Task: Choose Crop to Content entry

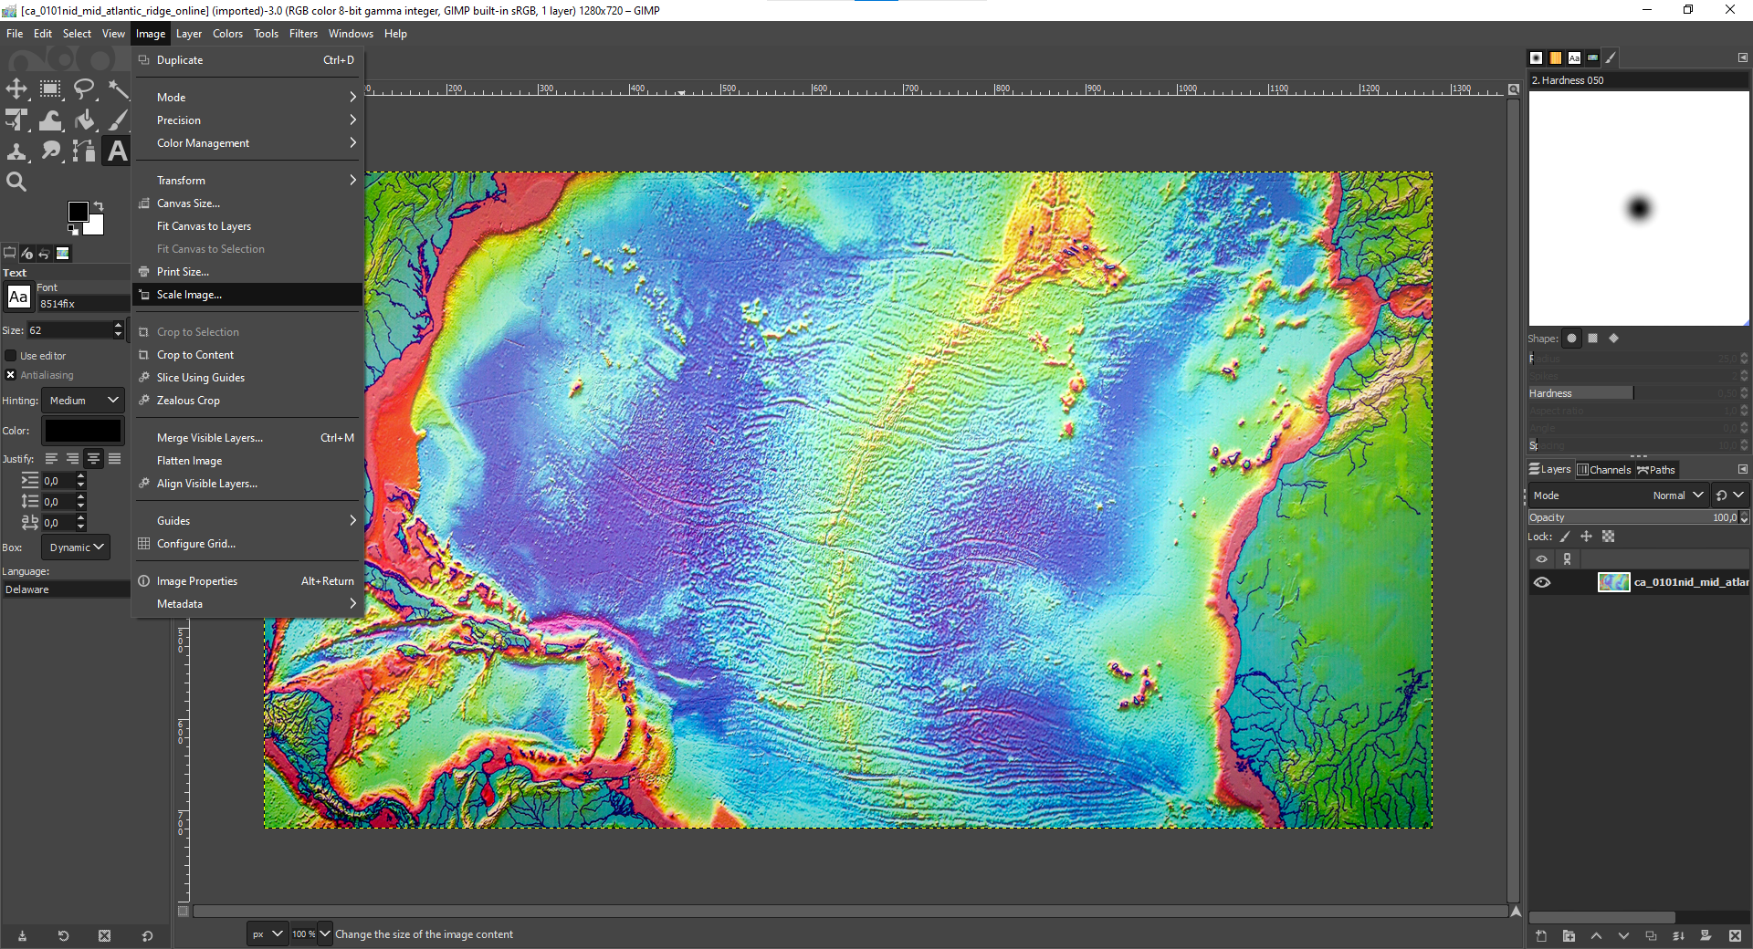Action: [x=248, y=355]
